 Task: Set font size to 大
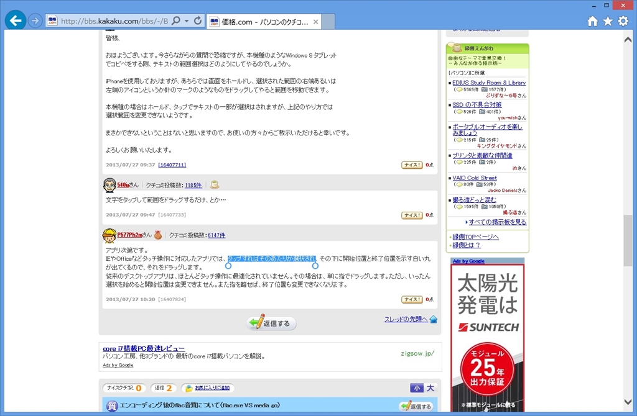pyautogui.click(x=430, y=388)
